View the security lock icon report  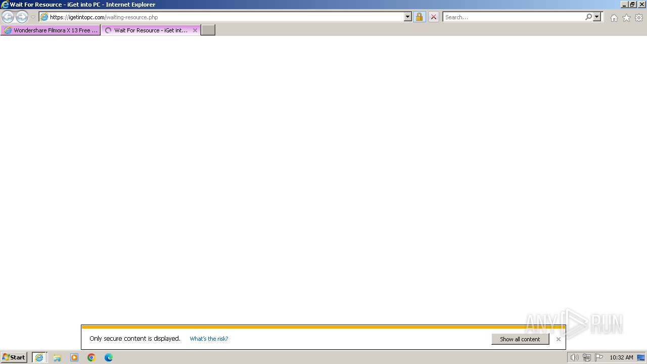click(419, 17)
